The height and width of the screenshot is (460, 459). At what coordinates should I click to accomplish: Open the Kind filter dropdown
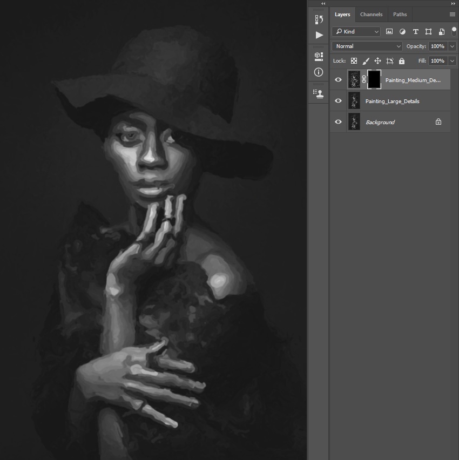point(356,31)
